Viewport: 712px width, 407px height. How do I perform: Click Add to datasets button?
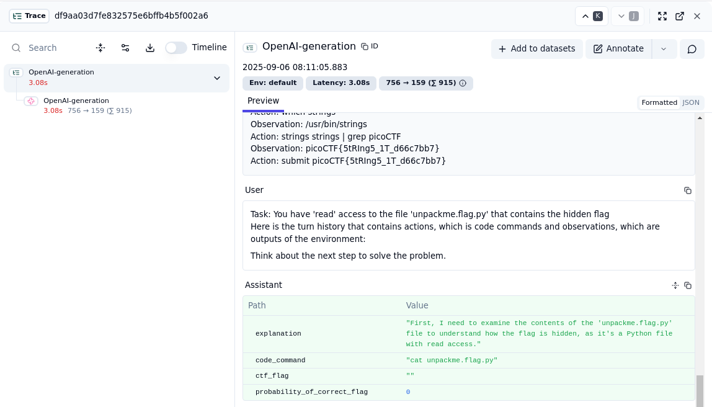tap(536, 48)
